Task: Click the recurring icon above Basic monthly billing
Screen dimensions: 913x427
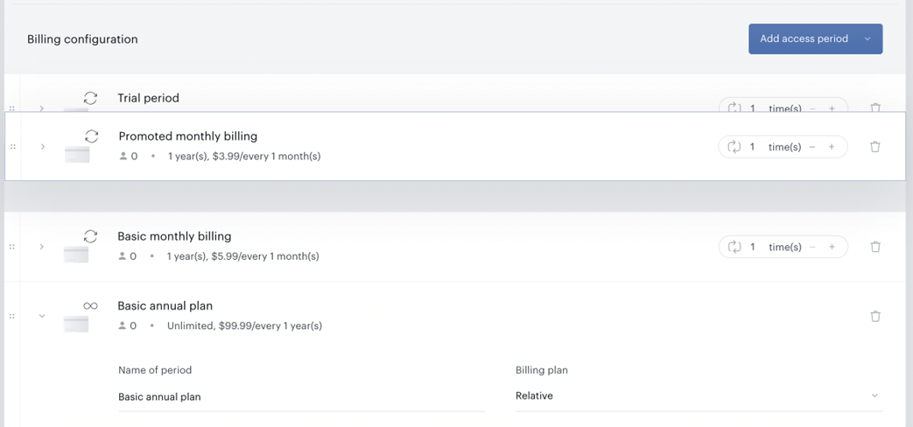Action: (x=90, y=235)
